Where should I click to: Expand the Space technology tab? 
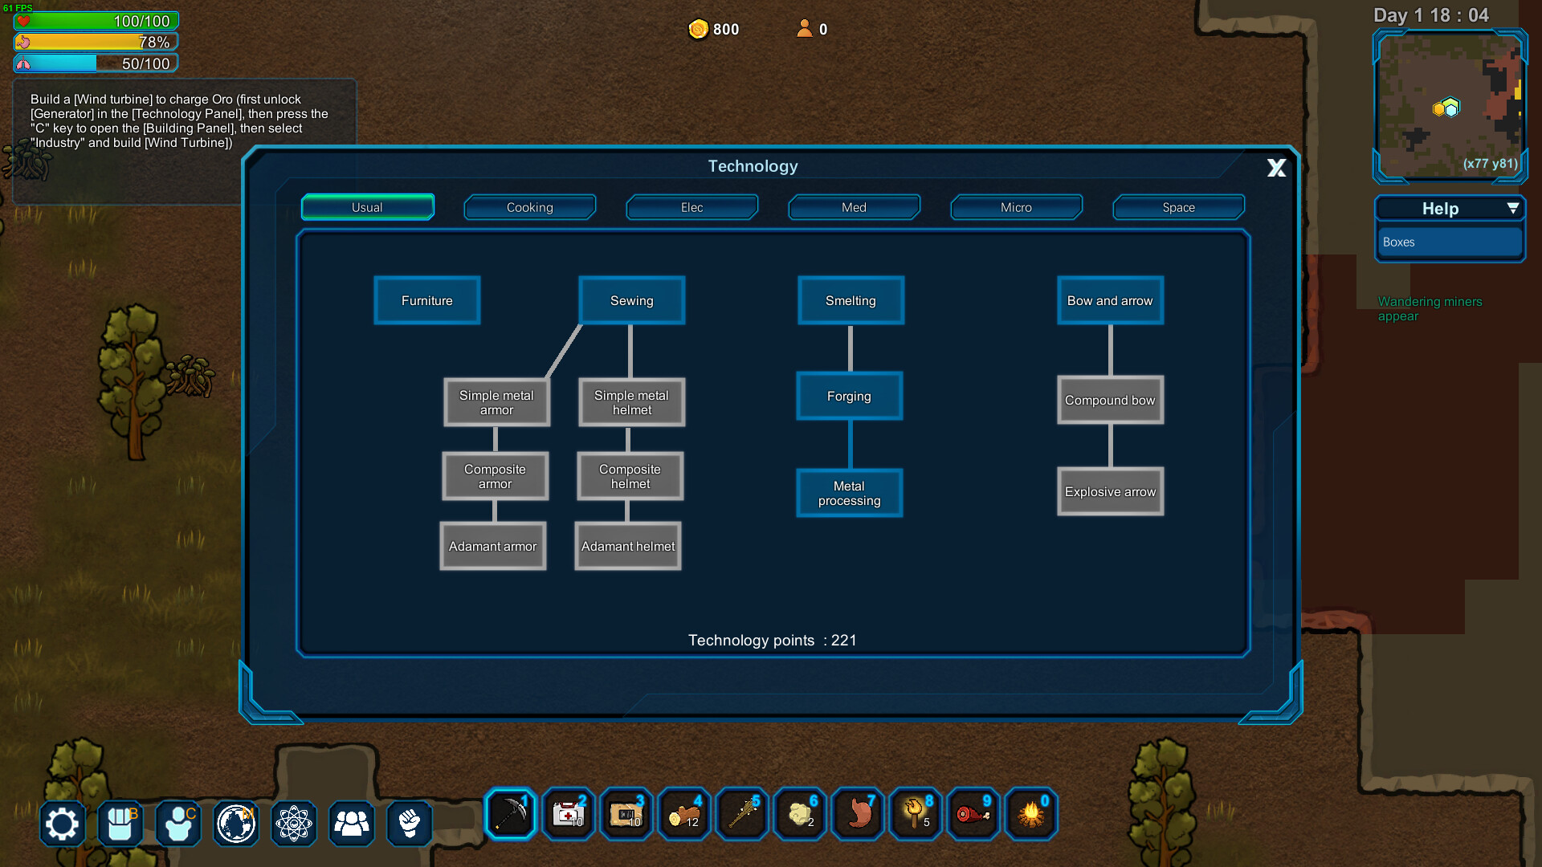coord(1177,206)
